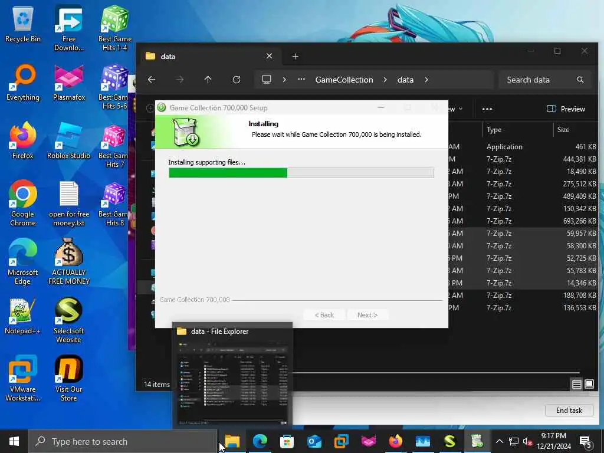This screenshot has height=453, width=604.
Task: Click the data File Explorer thumbnail preview
Action: [232, 375]
